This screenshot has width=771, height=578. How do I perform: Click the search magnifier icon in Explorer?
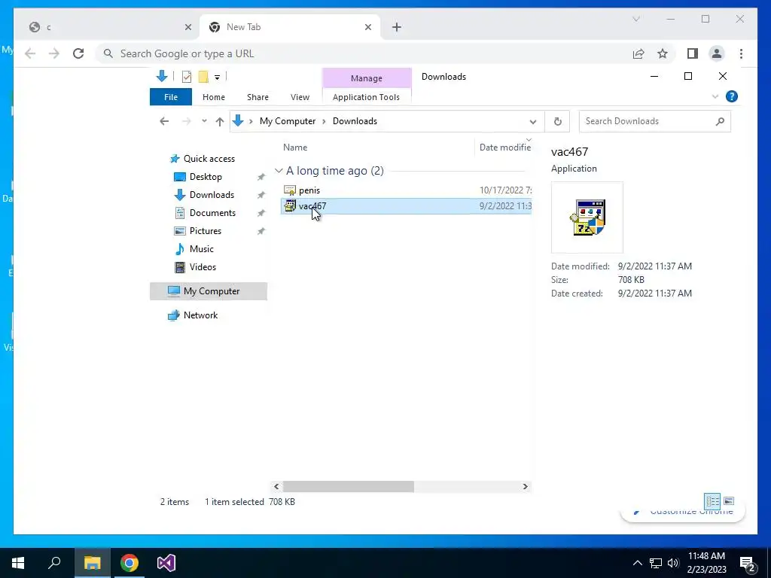(721, 121)
